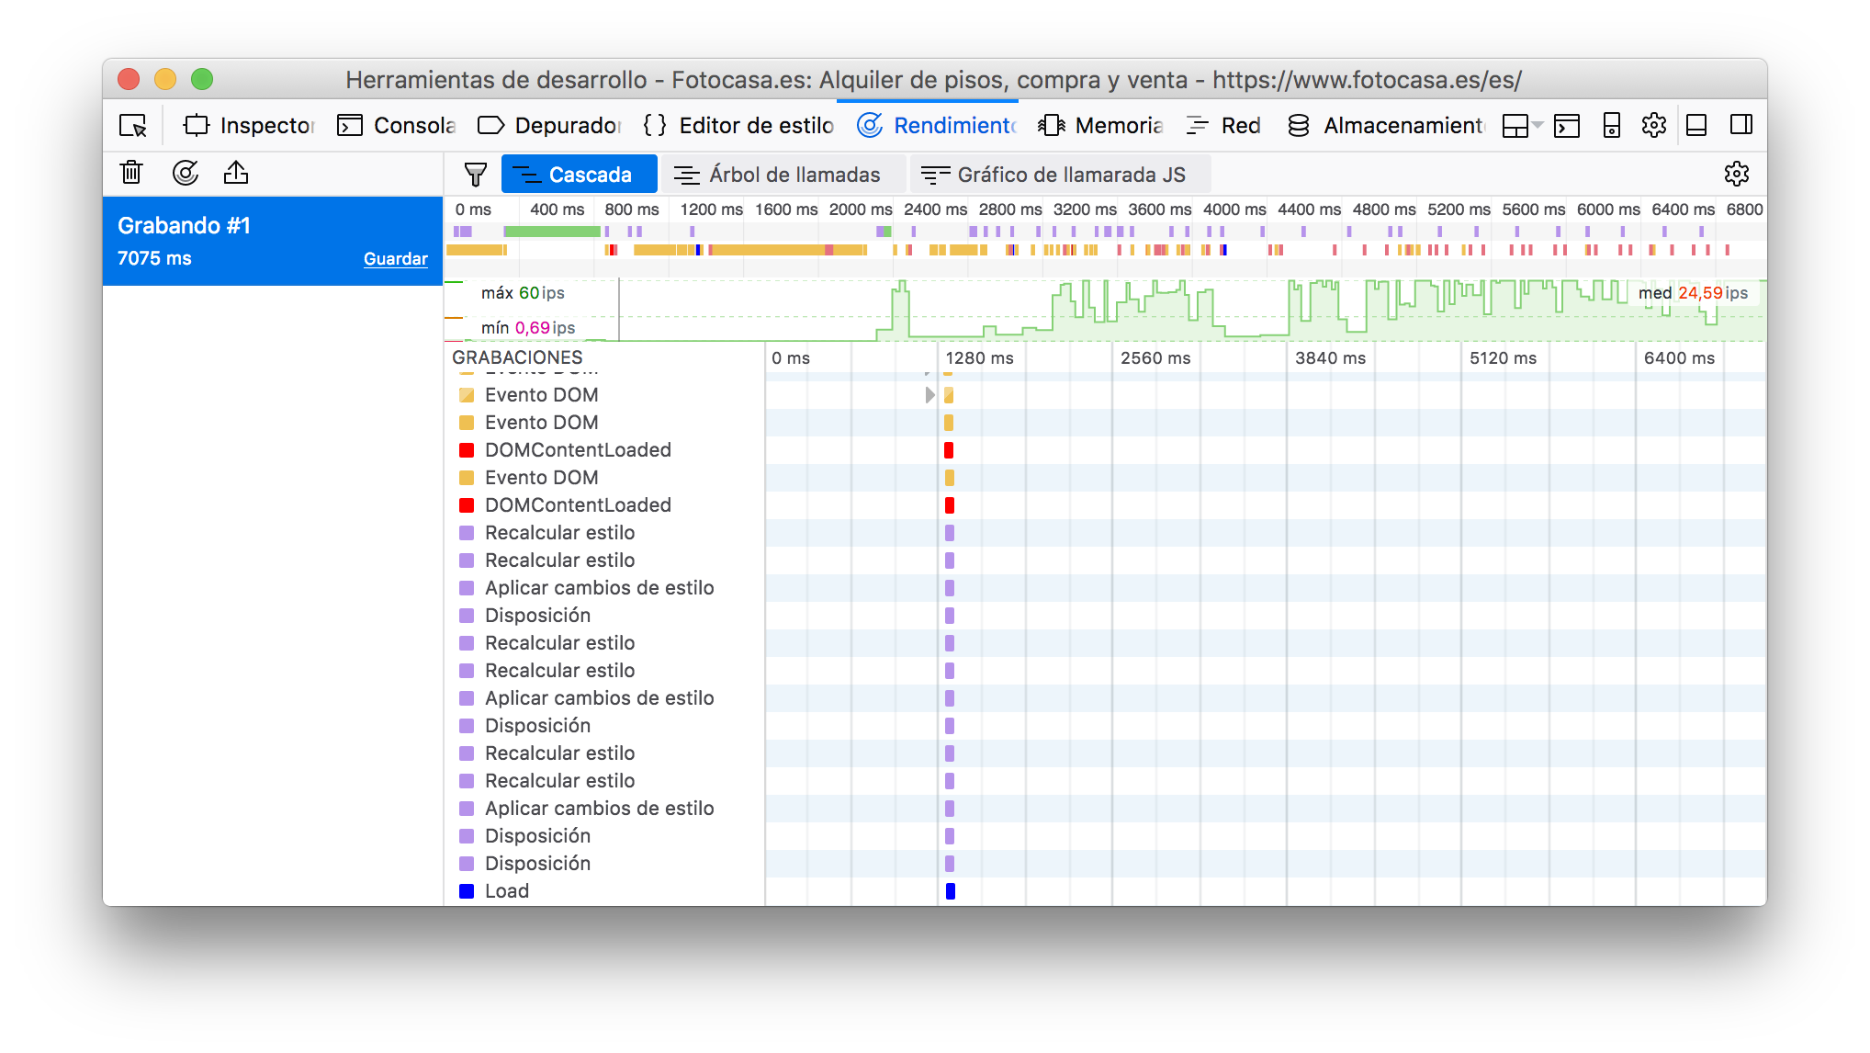Expand the Evento DOM marker triangle

pos(929,395)
